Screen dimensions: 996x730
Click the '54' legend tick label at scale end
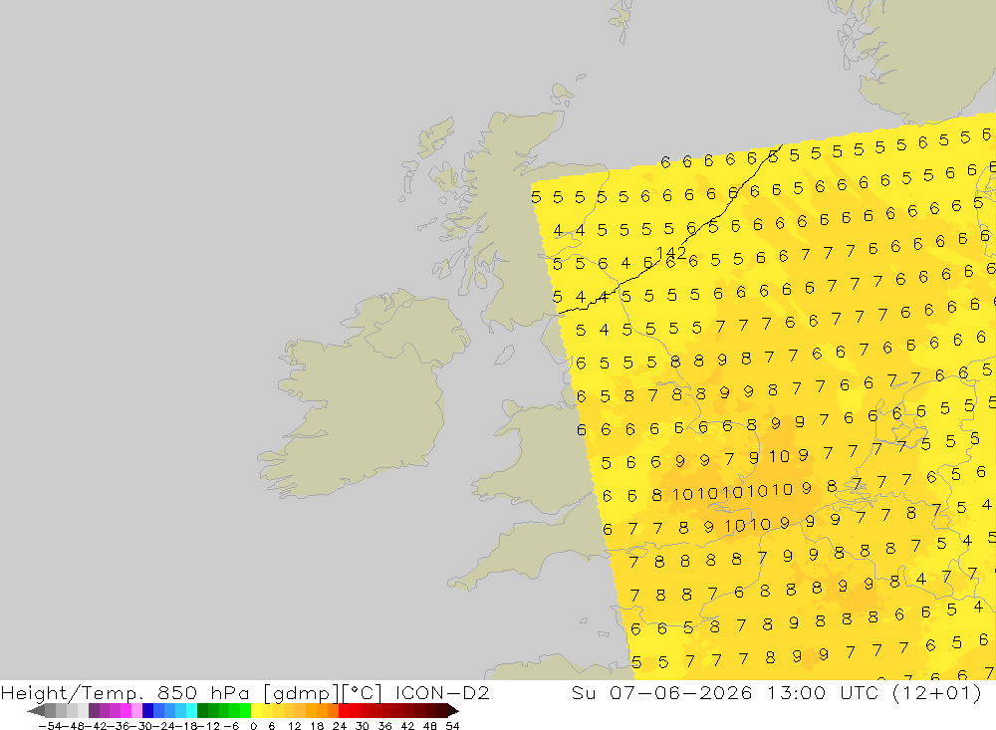coord(452,726)
